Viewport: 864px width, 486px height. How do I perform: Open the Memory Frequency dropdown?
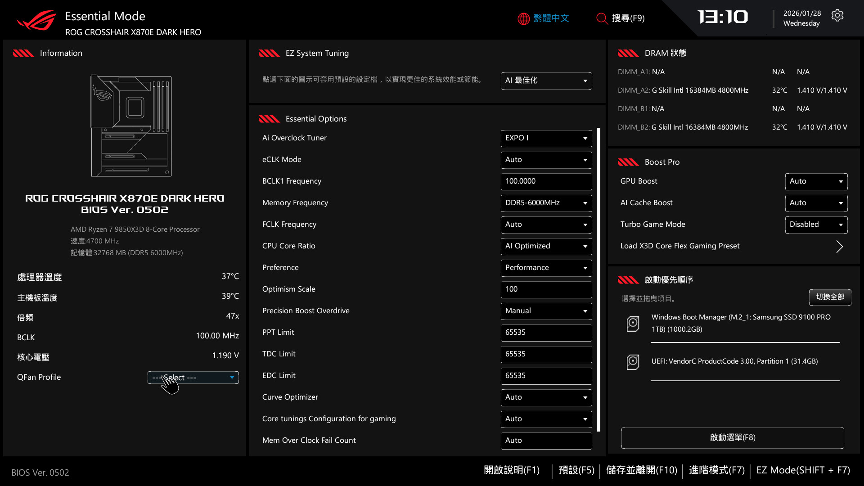[x=546, y=203]
